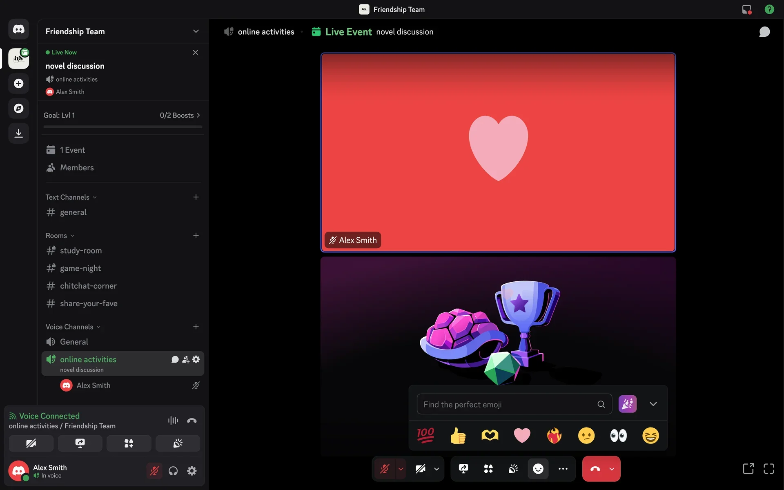Open user settings gear near Alex Smith

pyautogui.click(x=192, y=471)
